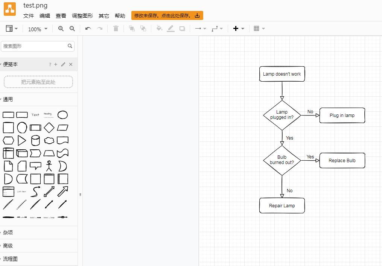The width and height of the screenshot is (382, 266).
Task: Open the fill color picker in the toolbar
Action: point(159,29)
